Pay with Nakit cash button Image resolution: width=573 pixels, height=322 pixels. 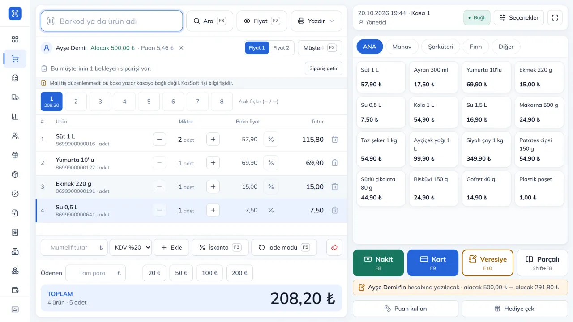(x=378, y=263)
